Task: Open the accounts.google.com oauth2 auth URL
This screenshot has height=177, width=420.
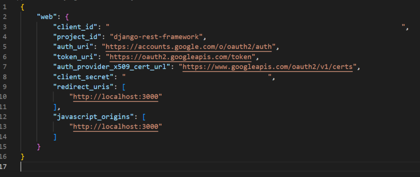Action: pos(189,47)
